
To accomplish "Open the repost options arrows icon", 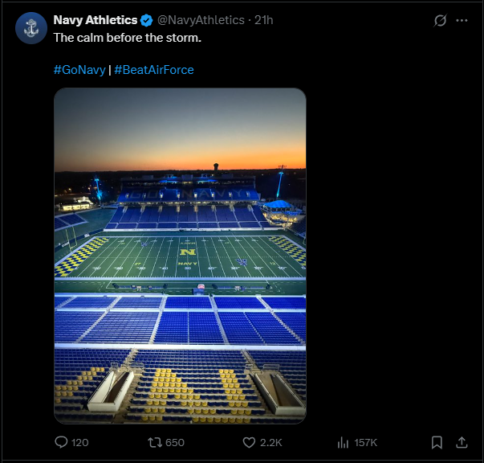I will pyautogui.click(x=156, y=442).
